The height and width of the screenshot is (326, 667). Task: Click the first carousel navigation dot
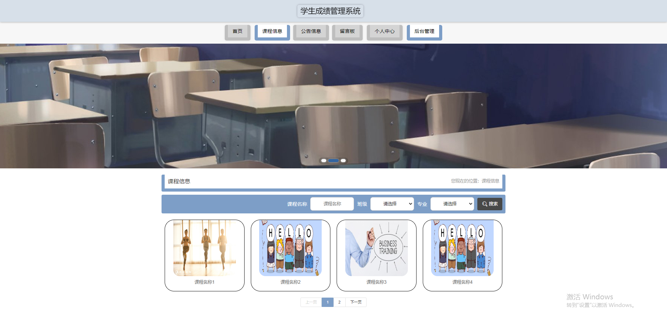(x=324, y=160)
